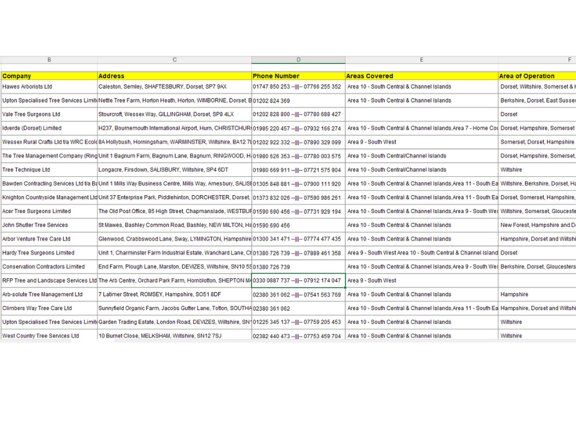
Task: Select 'Conservation Contractors Limited' cell
Action: click(49, 266)
